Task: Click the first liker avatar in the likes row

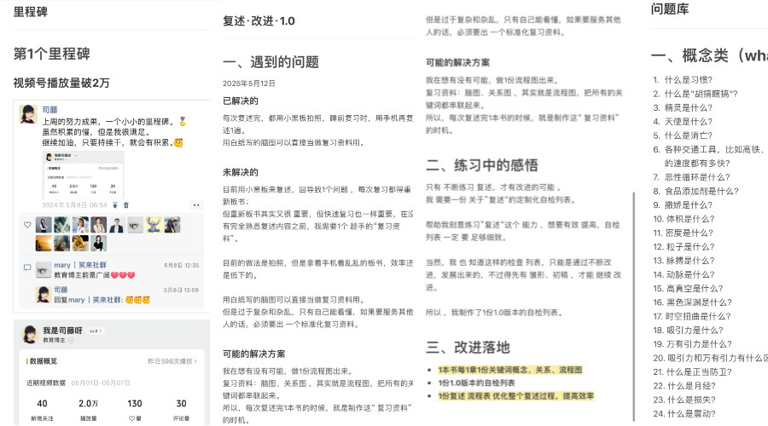Action: coord(44,225)
